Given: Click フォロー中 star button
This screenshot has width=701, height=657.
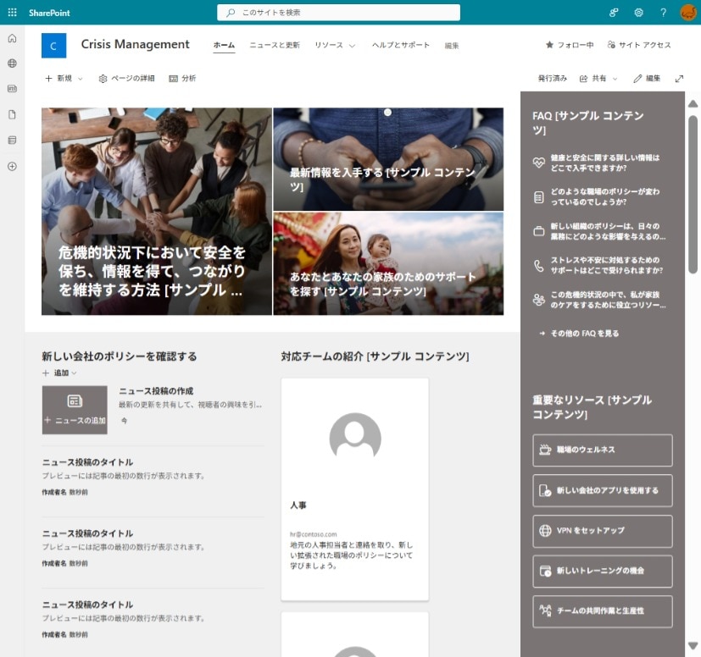Looking at the screenshot, I should 570,45.
